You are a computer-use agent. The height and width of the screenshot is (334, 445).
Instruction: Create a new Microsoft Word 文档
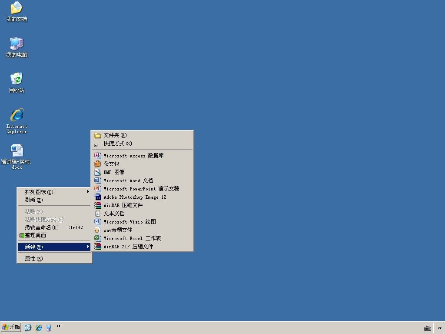[x=142, y=180]
